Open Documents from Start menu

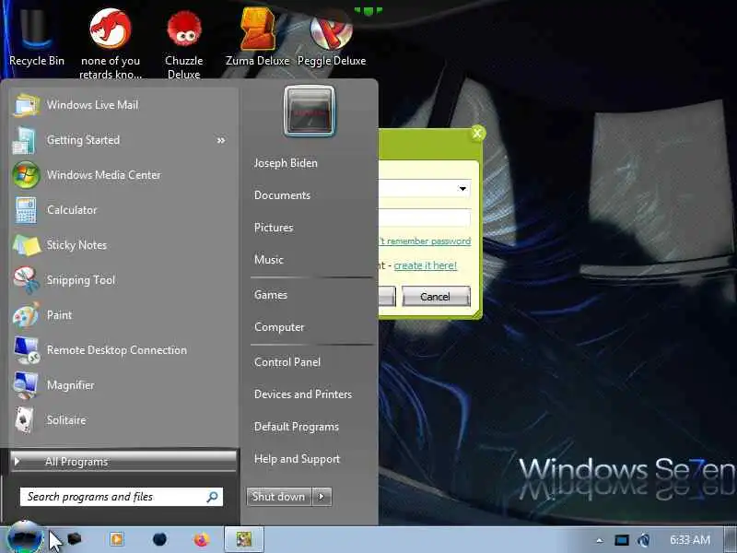[x=282, y=195]
